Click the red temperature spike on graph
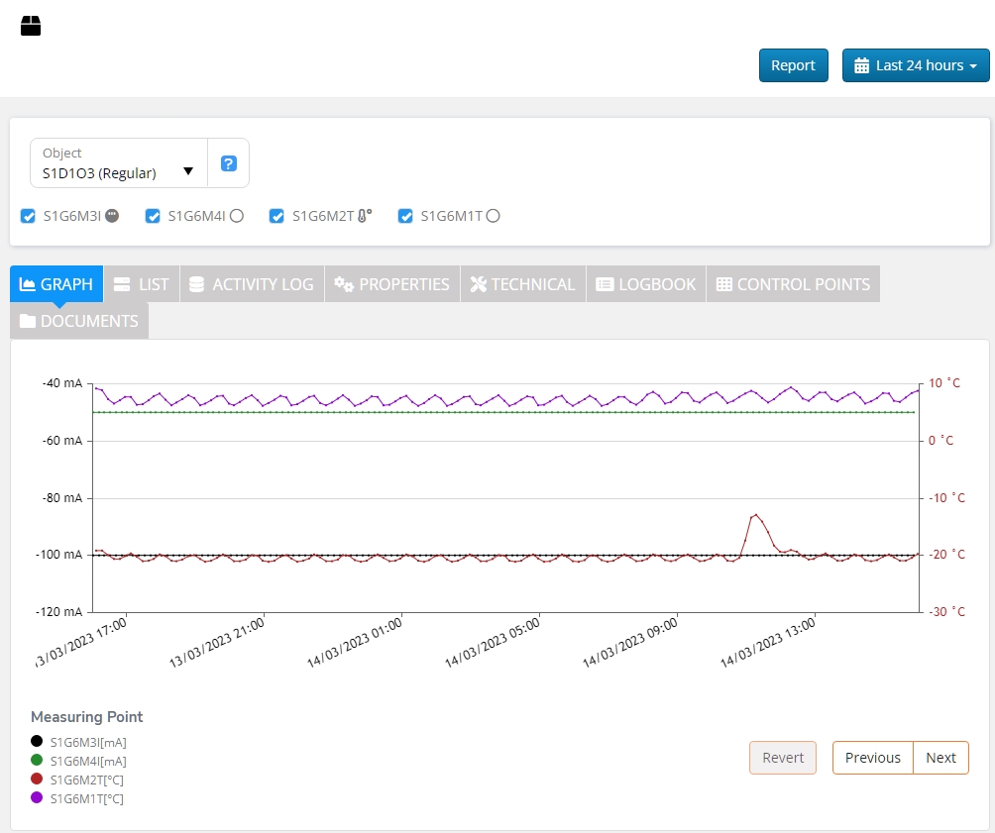This screenshot has width=995, height=833. point(755,515)
